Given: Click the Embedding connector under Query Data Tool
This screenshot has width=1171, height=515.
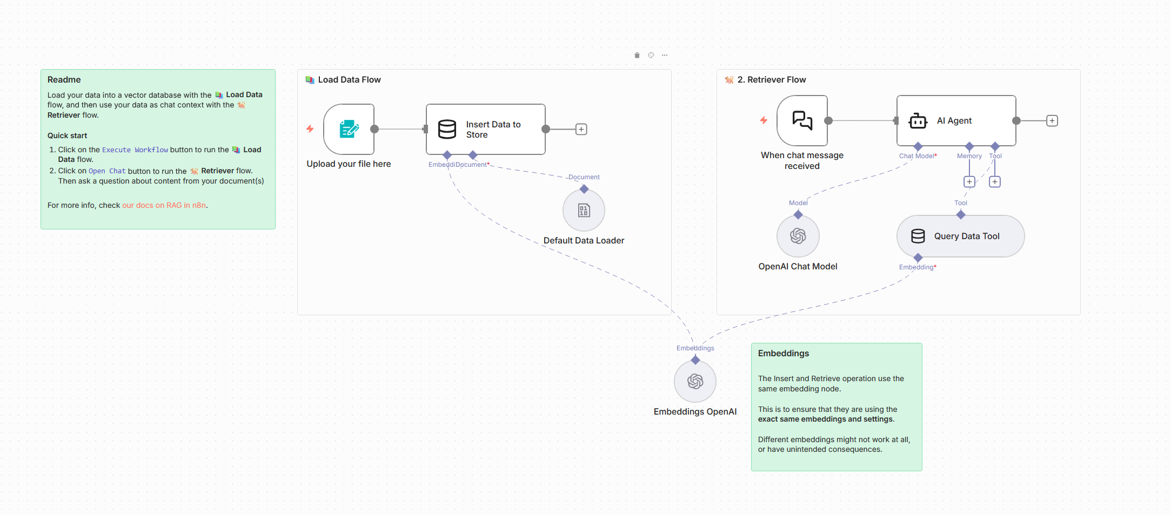Looking at the screenshot, I should tap(918, 259).
